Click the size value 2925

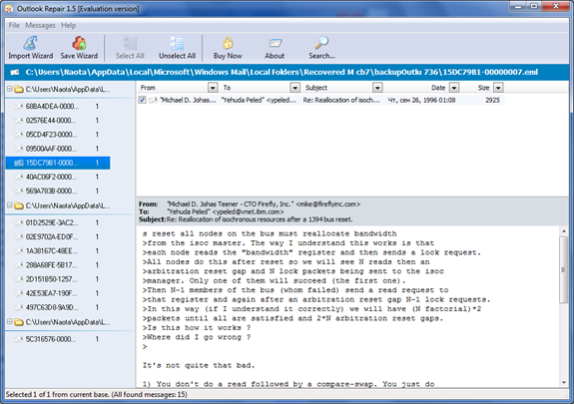[492, 100]
